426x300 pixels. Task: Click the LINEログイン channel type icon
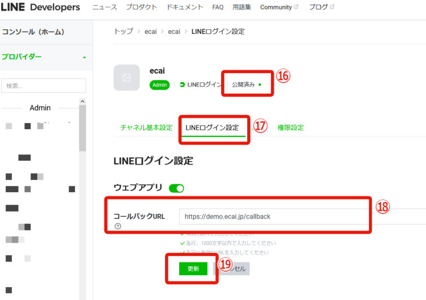click(x=182, y=85)
